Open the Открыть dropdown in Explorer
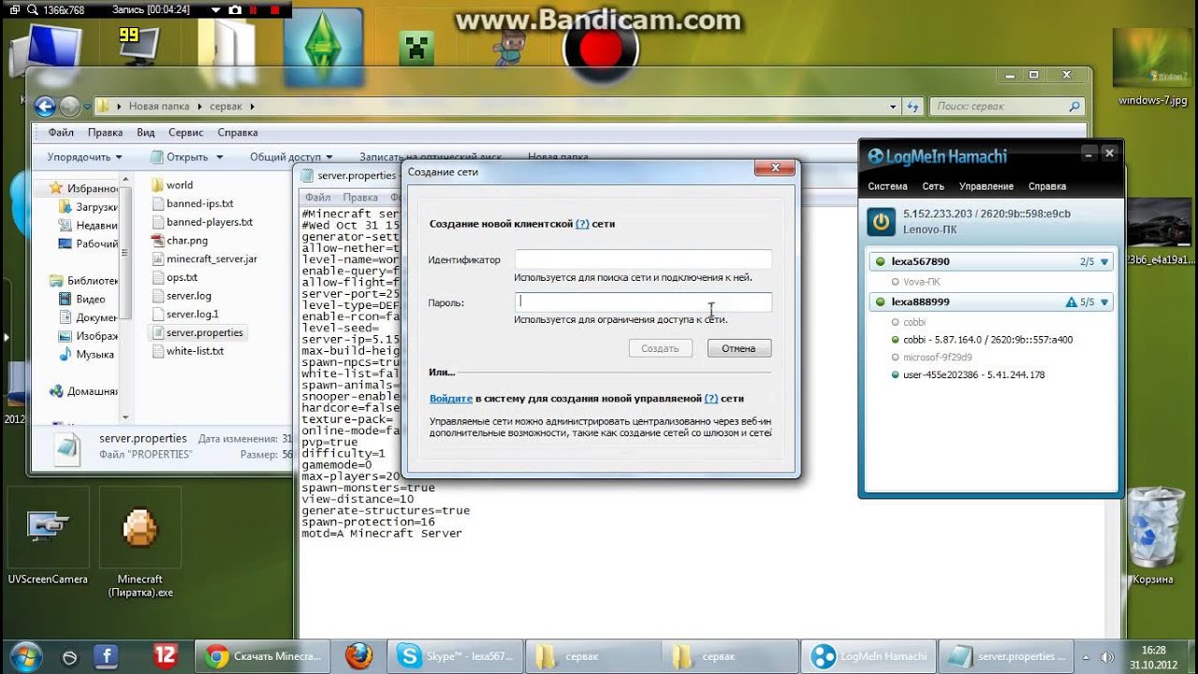1198x674 pixels. (187, 157)
